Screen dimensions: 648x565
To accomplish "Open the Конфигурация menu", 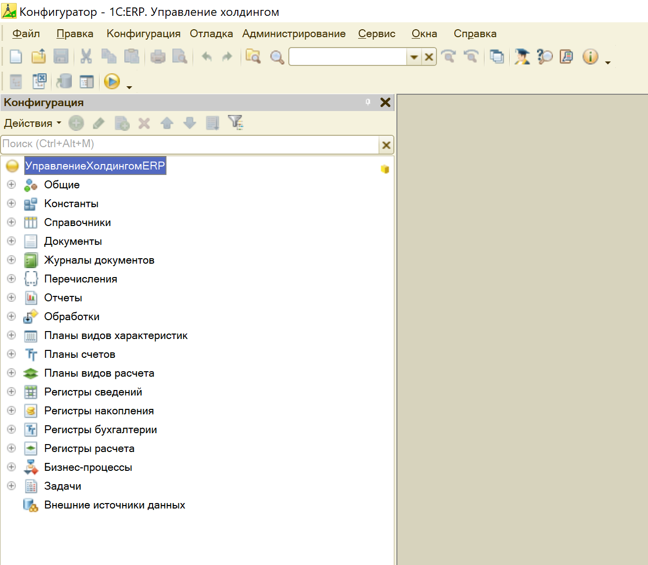I will click(144, 34).
